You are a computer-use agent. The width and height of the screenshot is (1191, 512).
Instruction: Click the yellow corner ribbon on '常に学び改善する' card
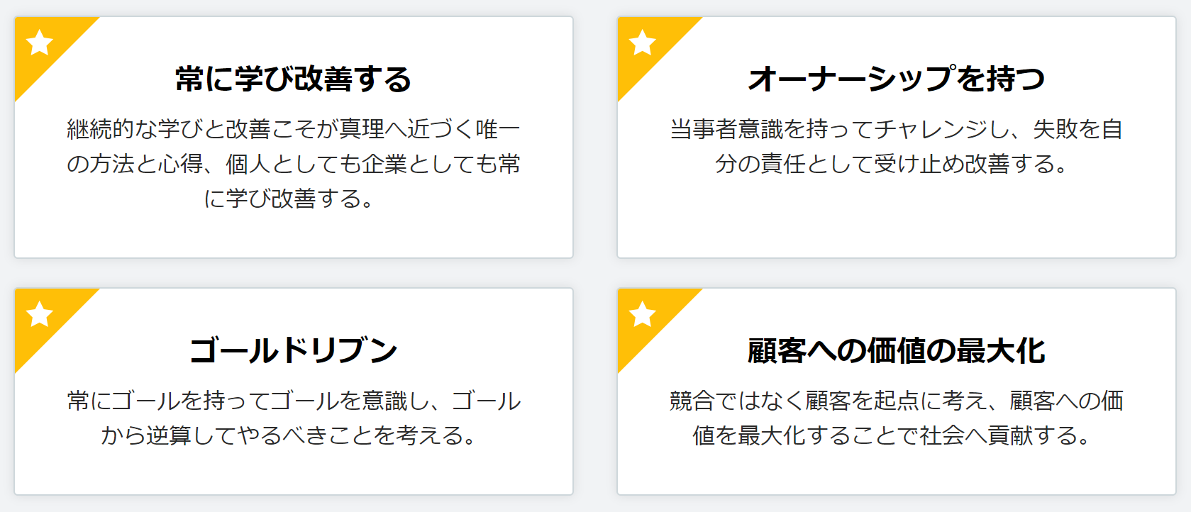44,46
